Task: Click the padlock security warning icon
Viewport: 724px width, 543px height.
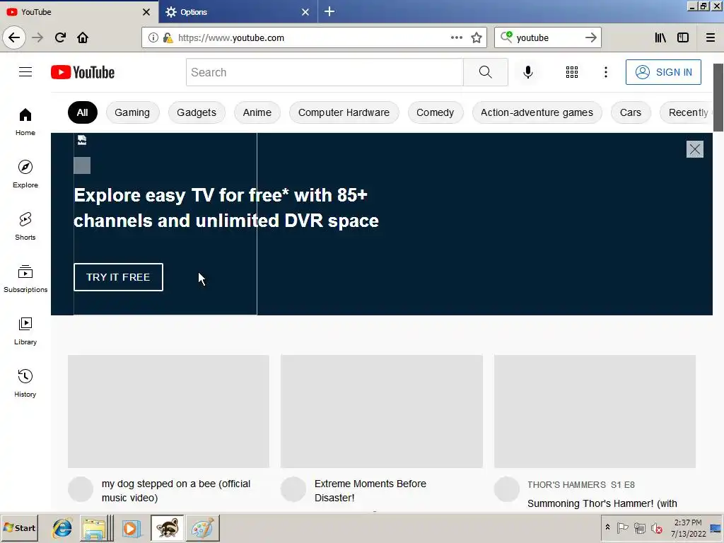Action: pyautogui.click(x=168, y=38)
